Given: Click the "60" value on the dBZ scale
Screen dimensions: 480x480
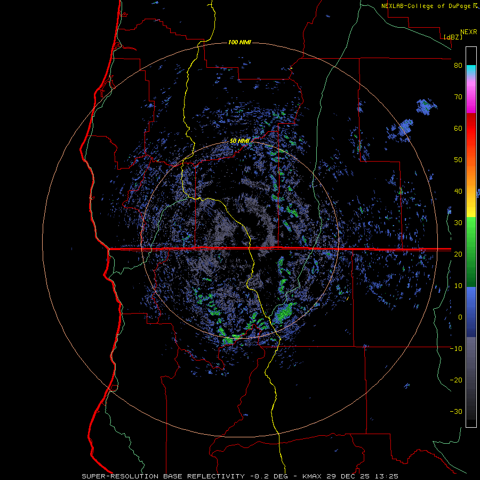Looking at the screenshot, I should click(x=458, y=128).
